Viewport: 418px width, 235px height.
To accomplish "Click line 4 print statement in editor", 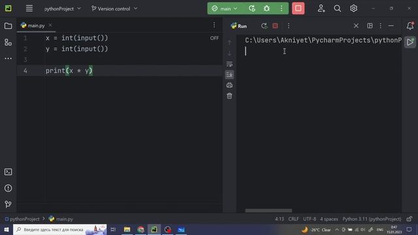I will 69,70.
